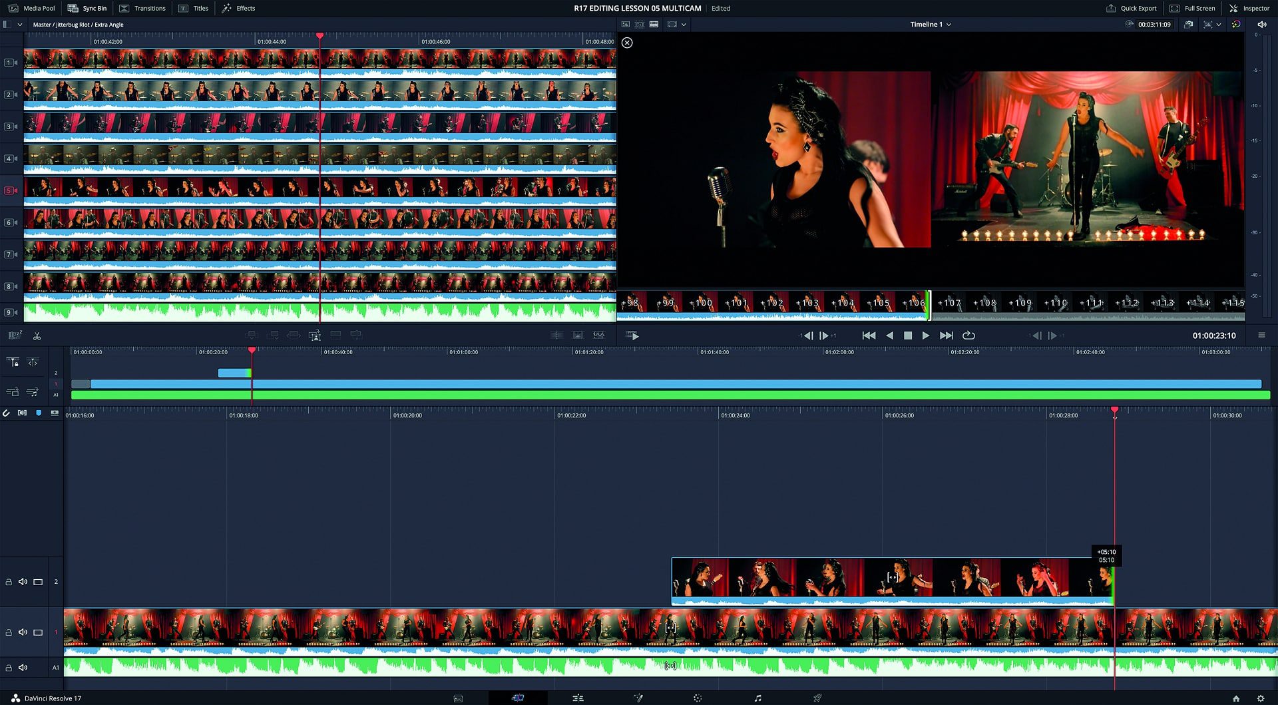Viewport: 1278px width, 705px height.
Task: Open the Fairlight audio page
Action: [756, 698]
